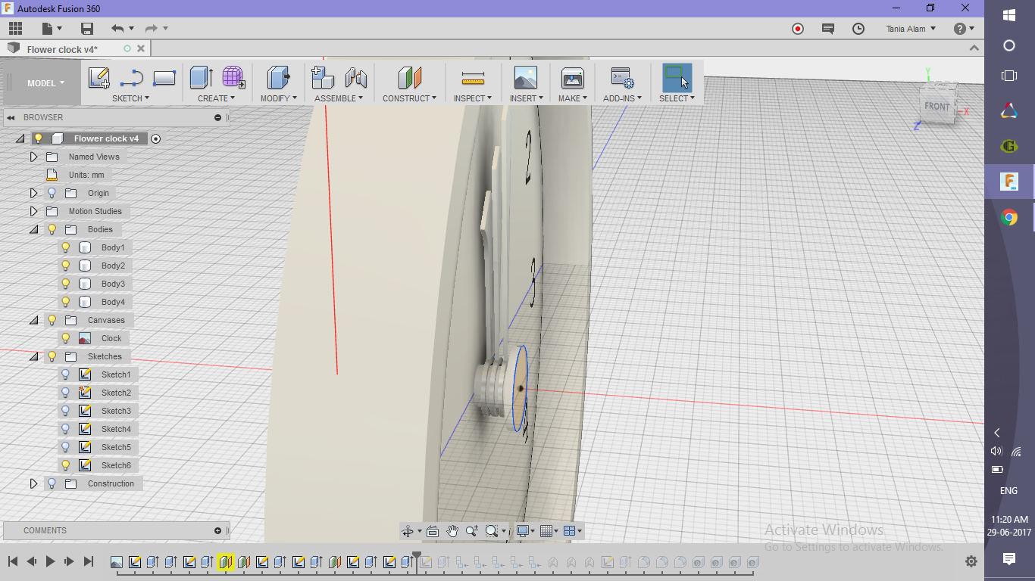Screen dimensions: 1035x581
Task: Open the notifications speech bubble icon
Action: click(828, 29)
